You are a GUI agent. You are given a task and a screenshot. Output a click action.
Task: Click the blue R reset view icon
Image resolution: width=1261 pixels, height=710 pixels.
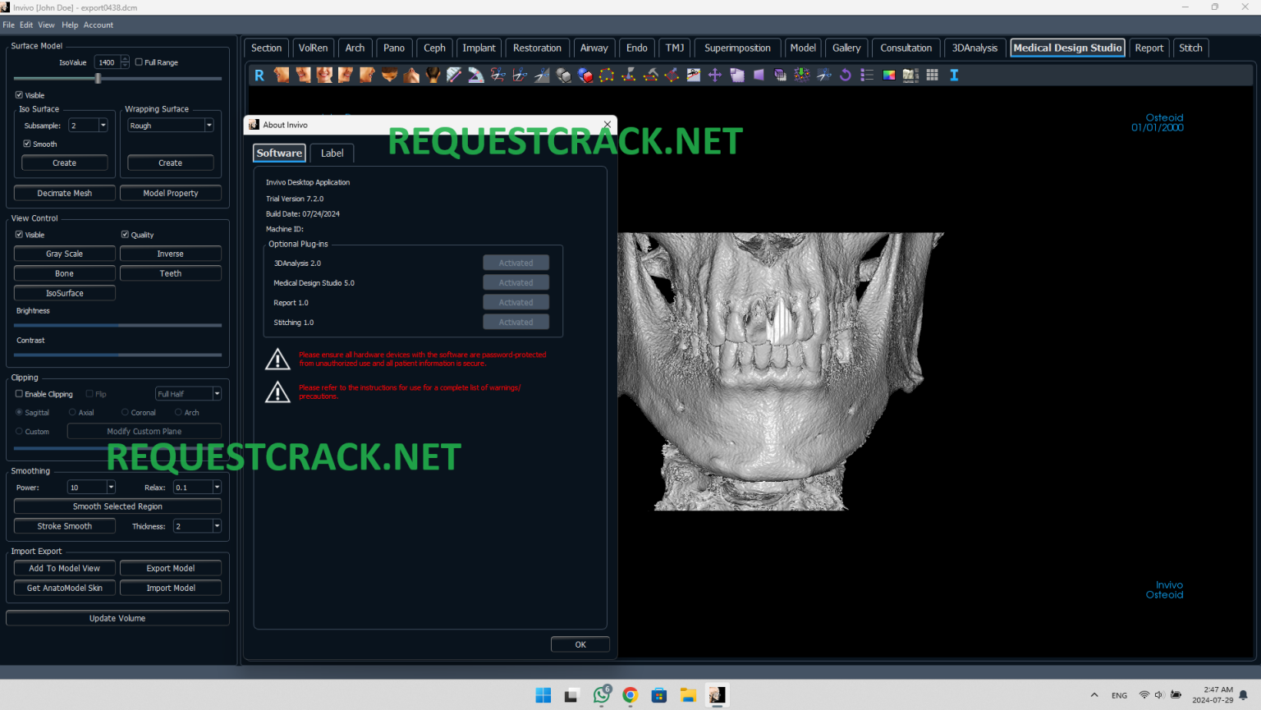259,75
